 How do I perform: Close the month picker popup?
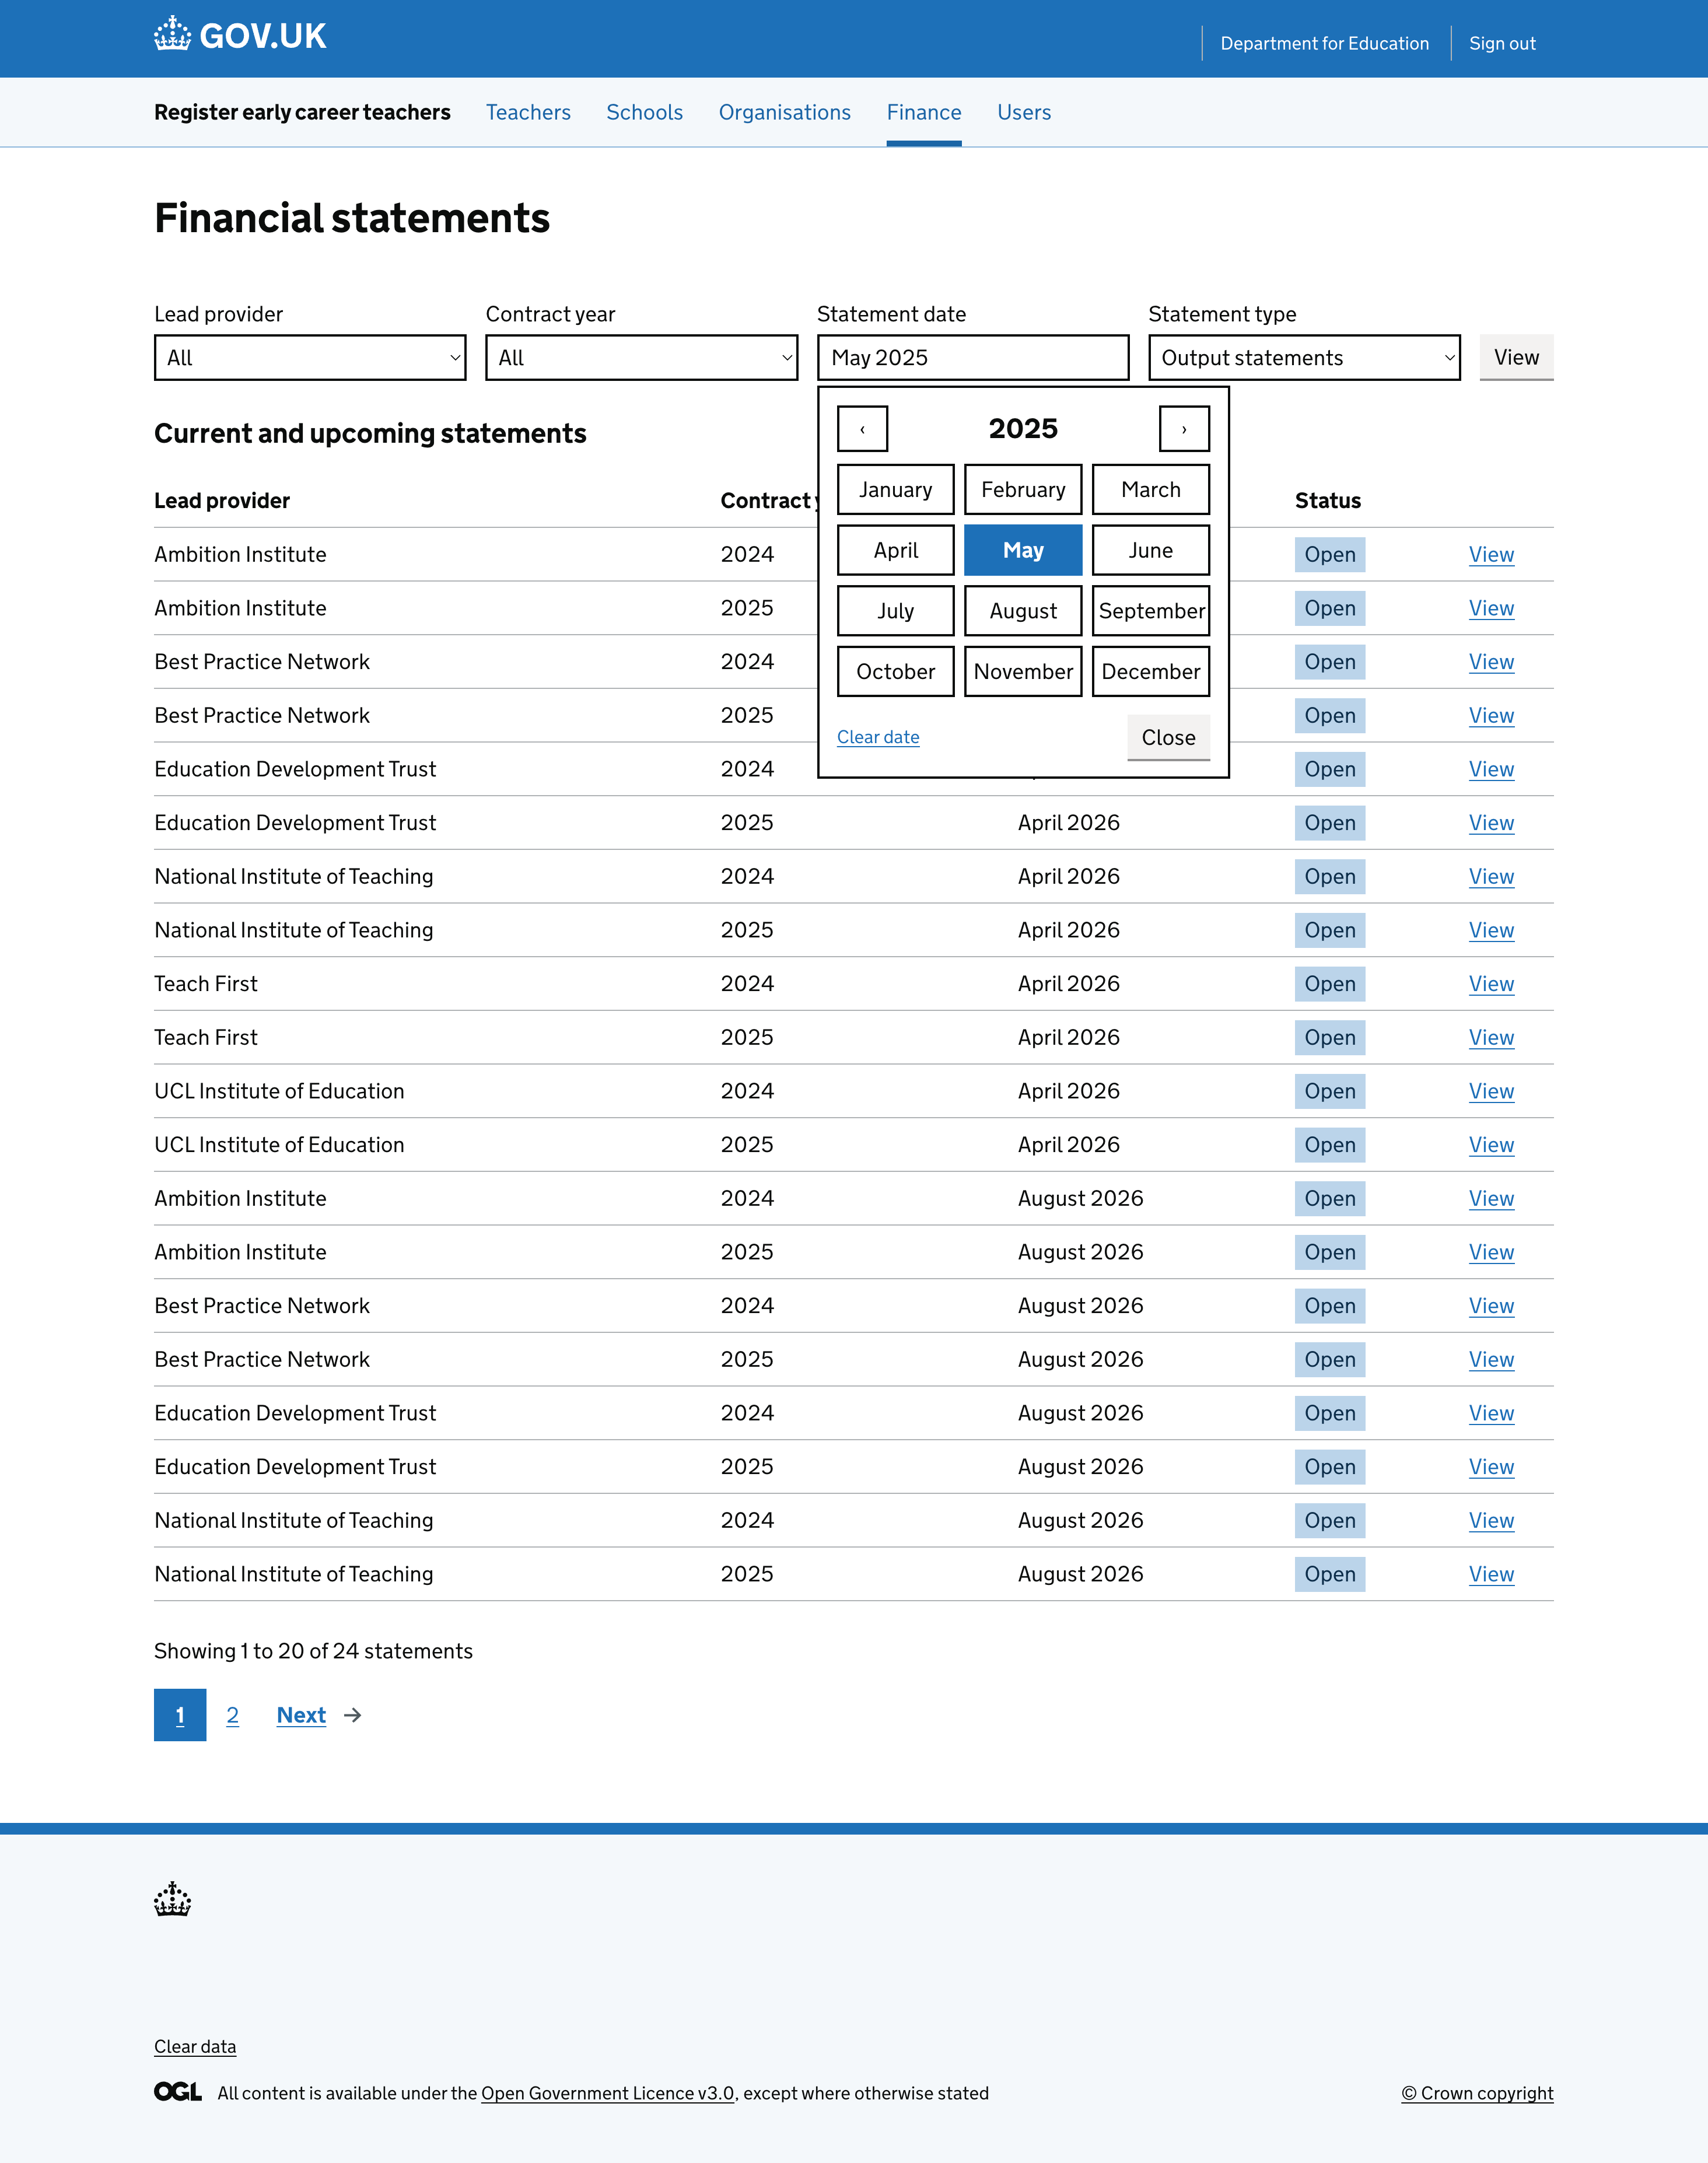coord(1168,737)
